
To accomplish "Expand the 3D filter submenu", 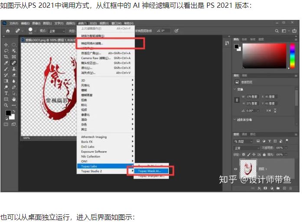I will [105, 80].
